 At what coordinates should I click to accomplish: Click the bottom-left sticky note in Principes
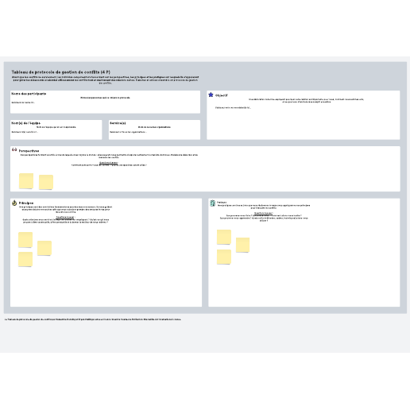(x=25, y=259)
